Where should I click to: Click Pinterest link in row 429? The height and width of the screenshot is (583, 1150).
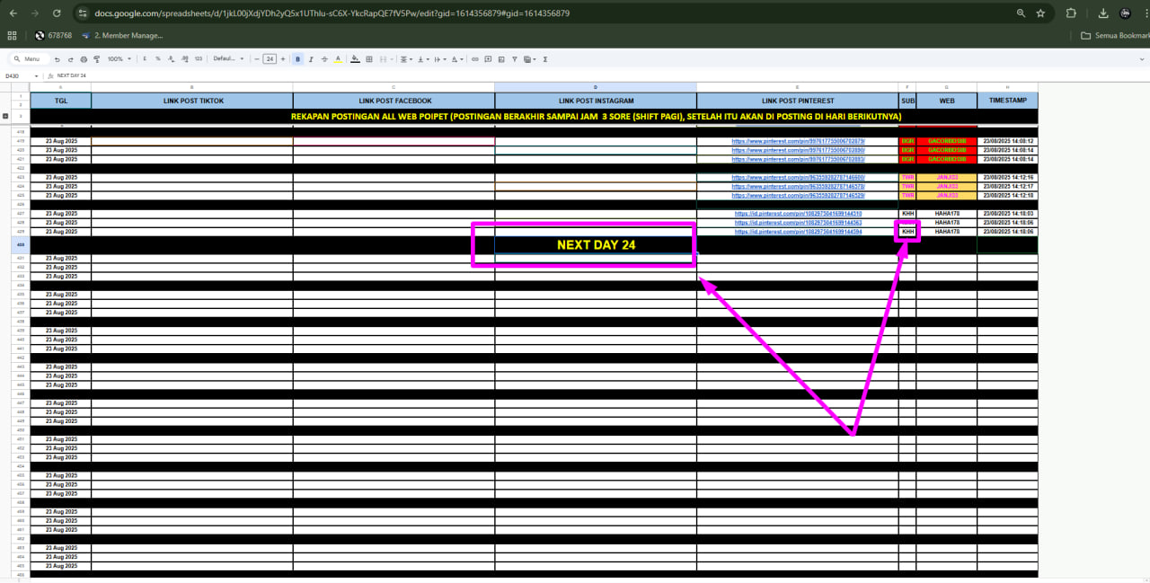(x=798, y=232)
